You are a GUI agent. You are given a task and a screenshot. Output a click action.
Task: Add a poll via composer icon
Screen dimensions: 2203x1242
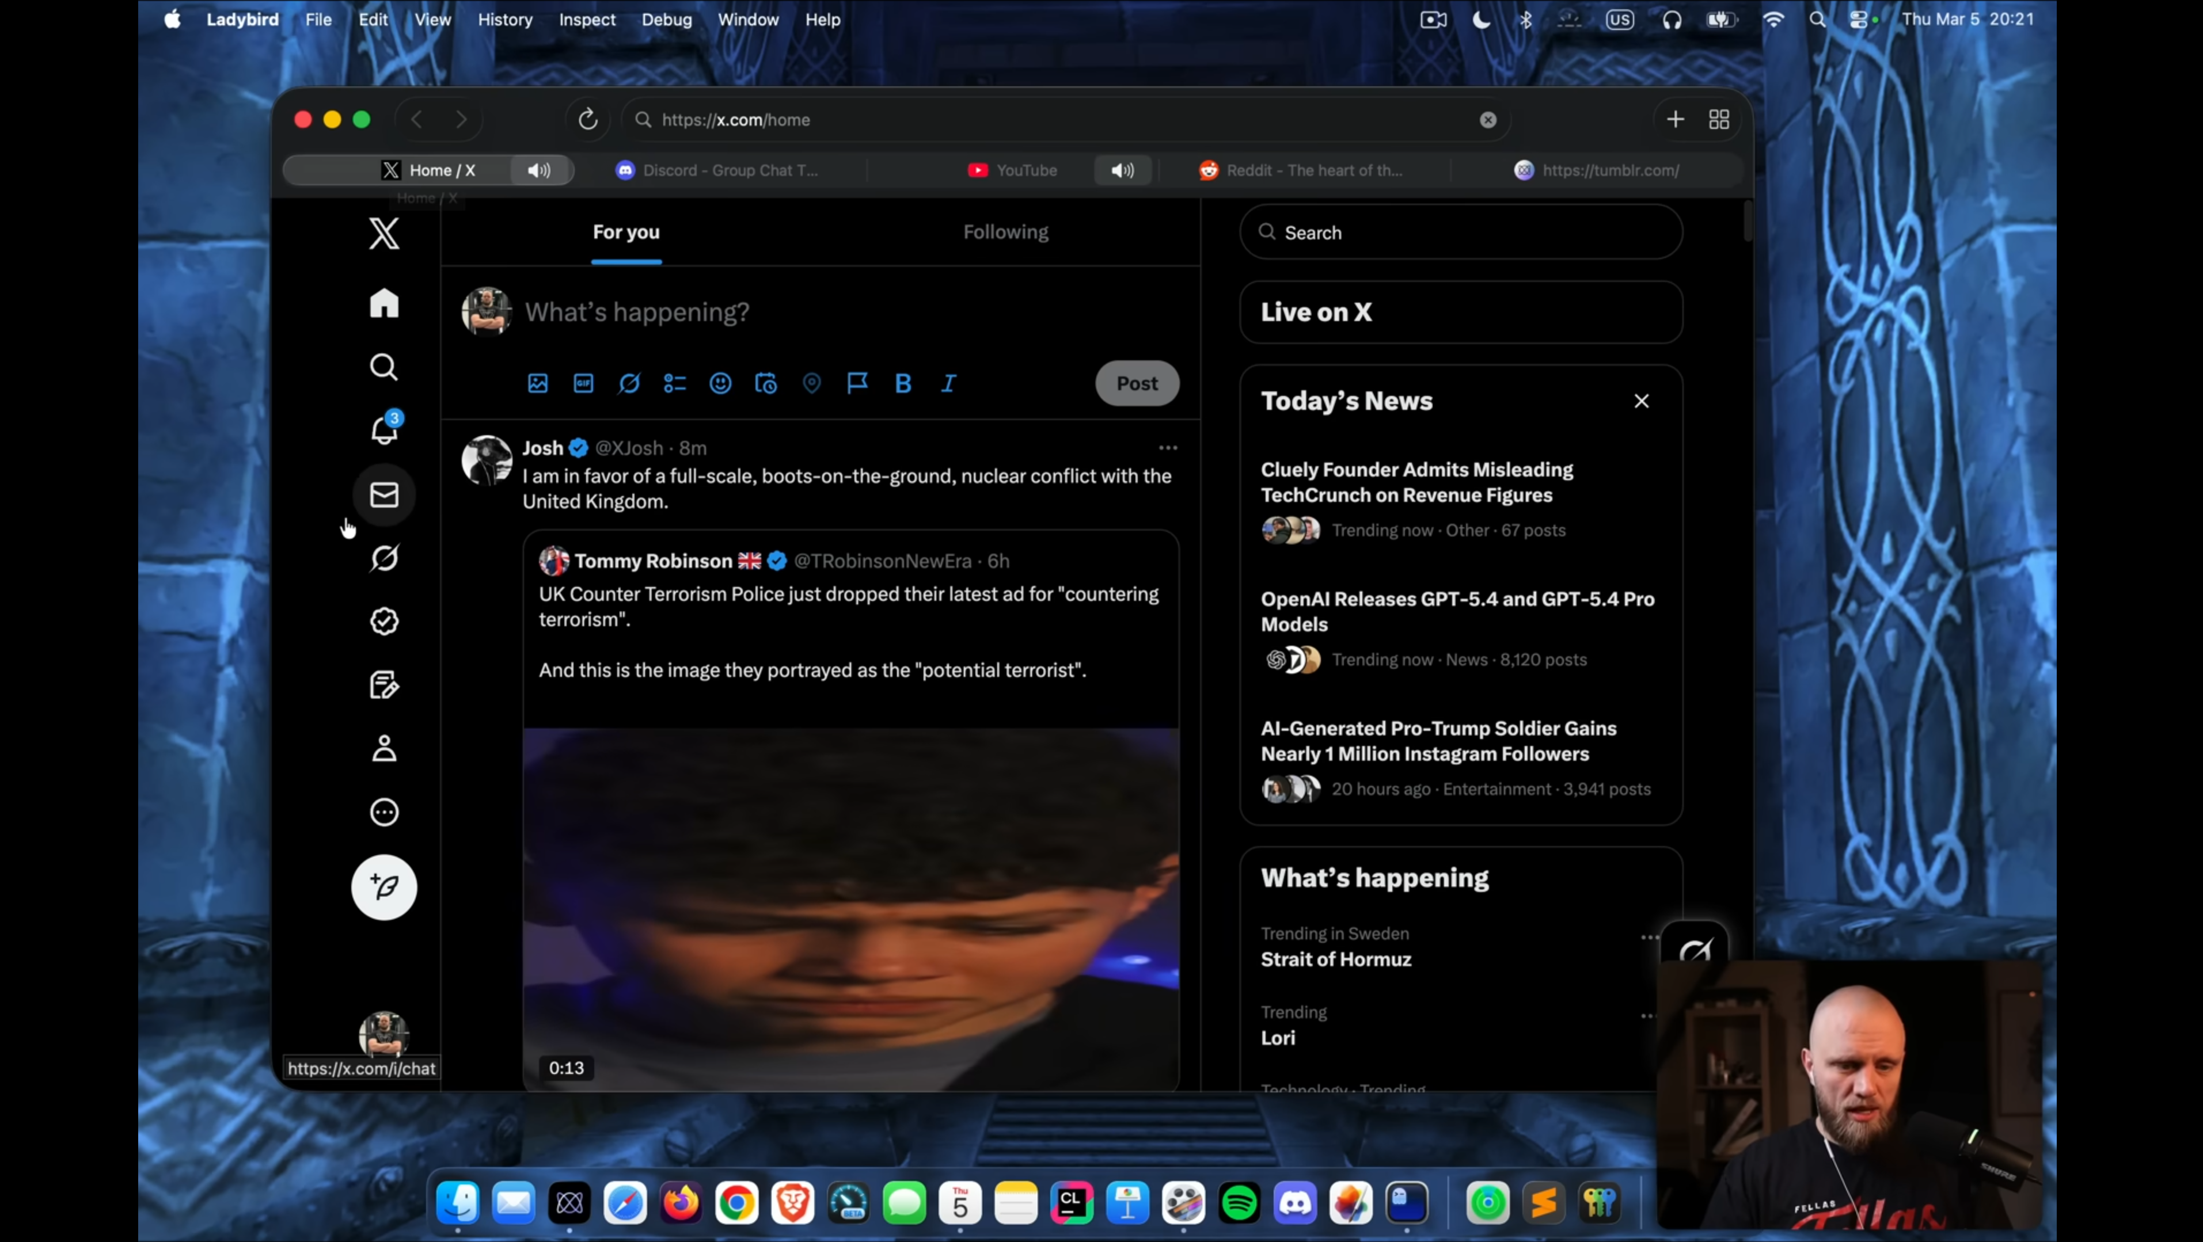coord(675,384)
